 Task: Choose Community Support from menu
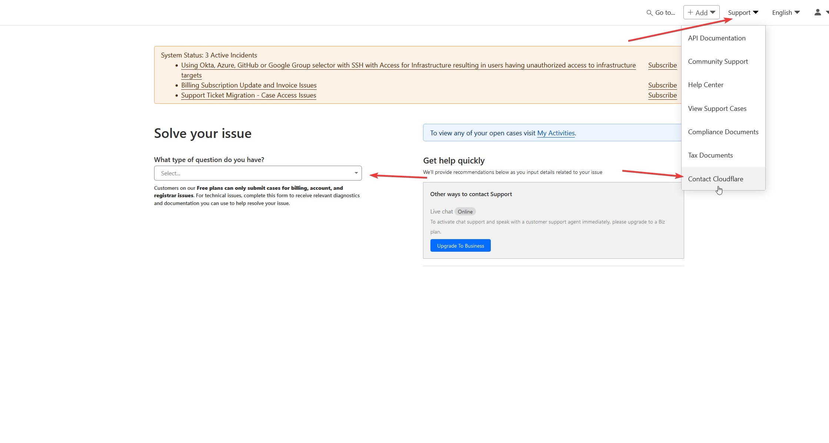pyautogui.click(x=718, y=62)
